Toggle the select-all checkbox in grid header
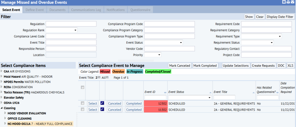 pos(82,88)
